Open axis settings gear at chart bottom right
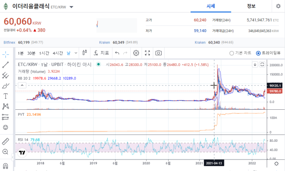This screenshot has height=171, width=285. tap(276, 164)
